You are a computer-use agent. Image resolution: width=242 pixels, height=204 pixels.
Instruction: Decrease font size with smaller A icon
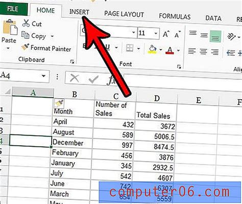click(178, 35)
